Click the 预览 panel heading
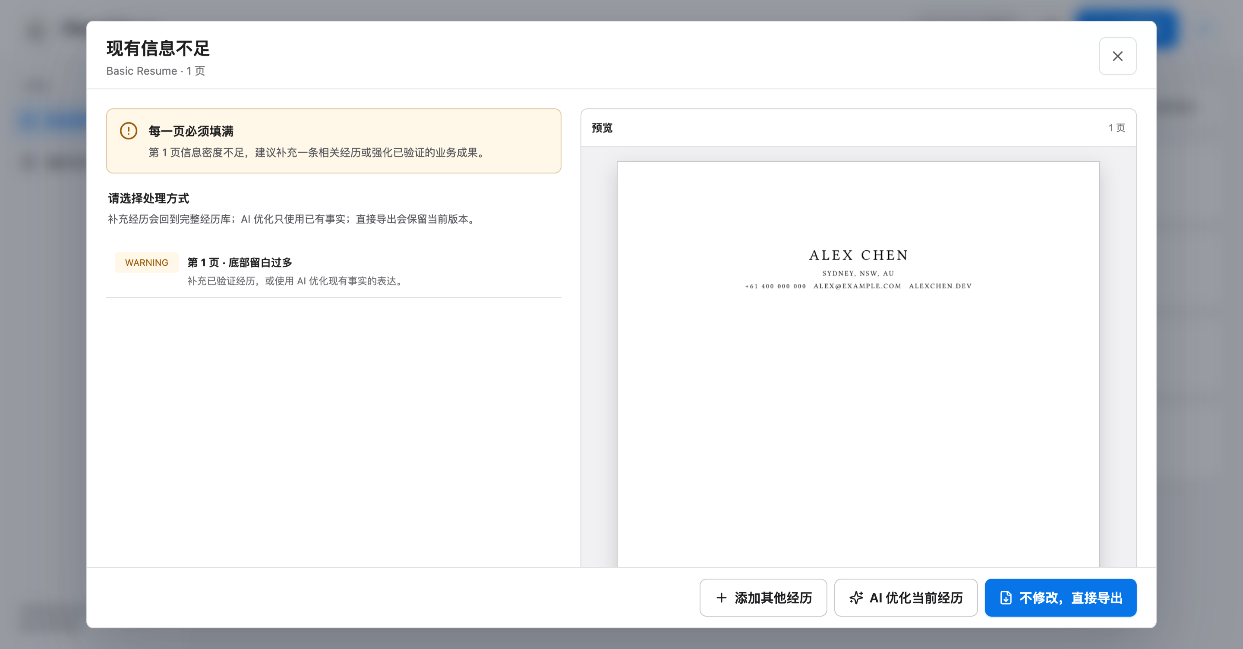This screenshot has width=1243, height=649. [602, 128]
